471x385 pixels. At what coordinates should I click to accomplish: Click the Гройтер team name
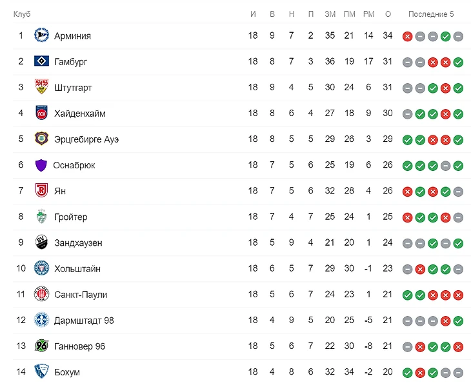coord(71,217)
